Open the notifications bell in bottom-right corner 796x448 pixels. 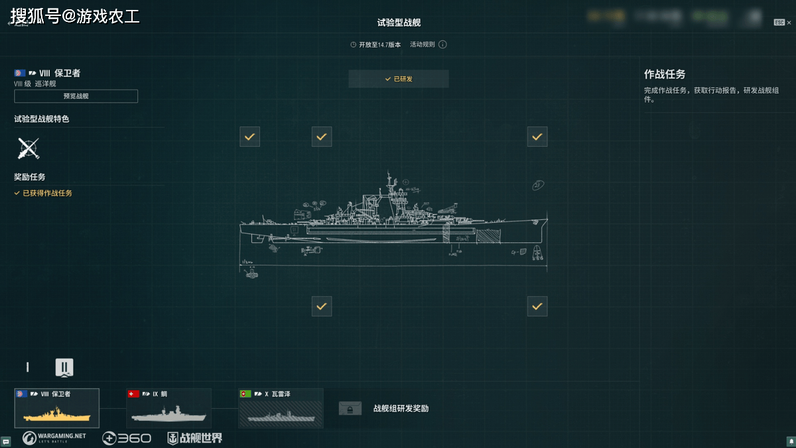(x=791, y=441)
